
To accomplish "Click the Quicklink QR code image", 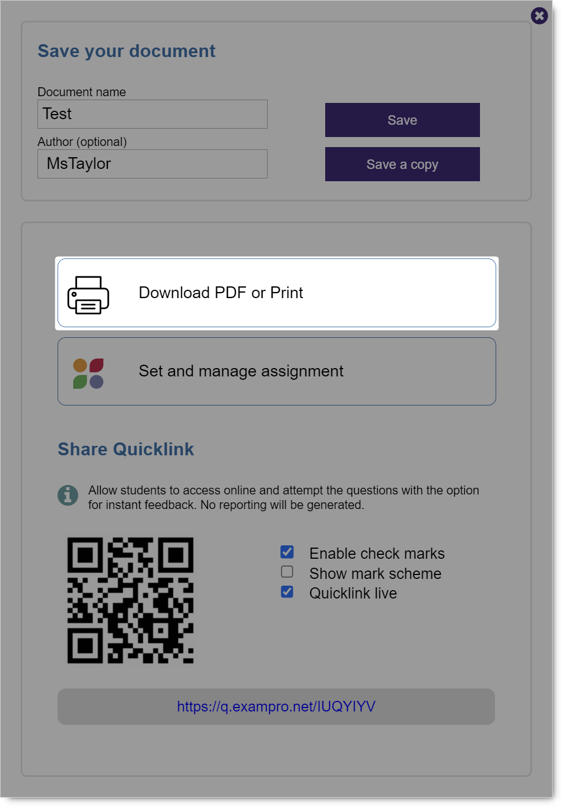I will (x=131, y=600).
